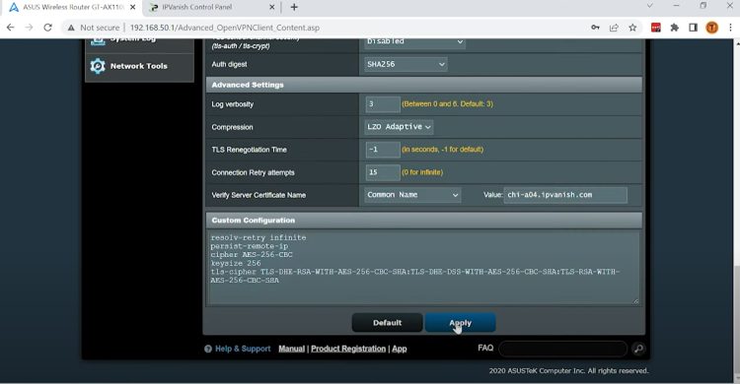Click the FAQ search input box
This screenshot has height=384, width=740.
click(563, 349)
